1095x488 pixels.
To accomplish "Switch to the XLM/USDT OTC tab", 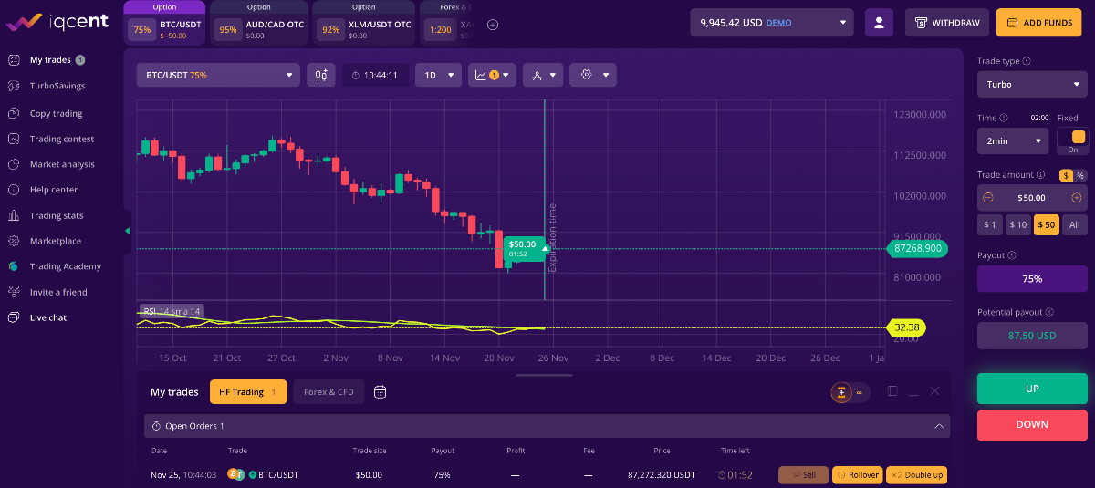I will tap(363, 23).
